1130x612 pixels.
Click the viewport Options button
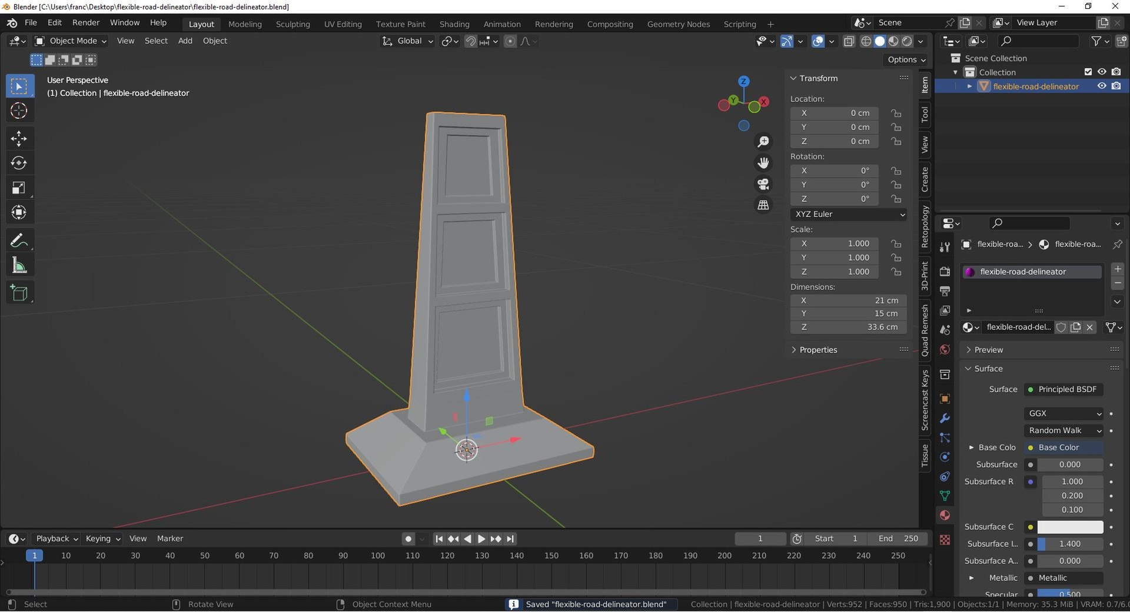point(906,59)
